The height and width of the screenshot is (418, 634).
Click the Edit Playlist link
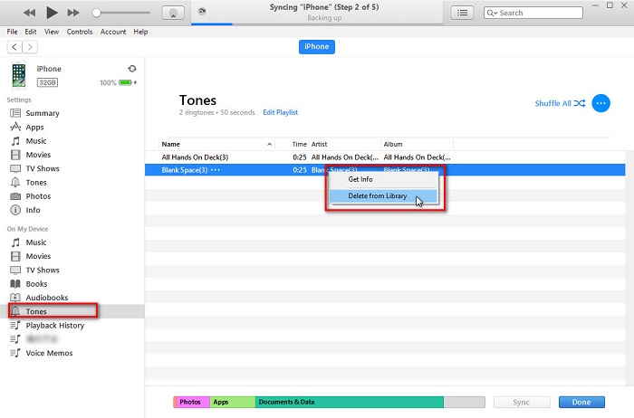(280, 112)
